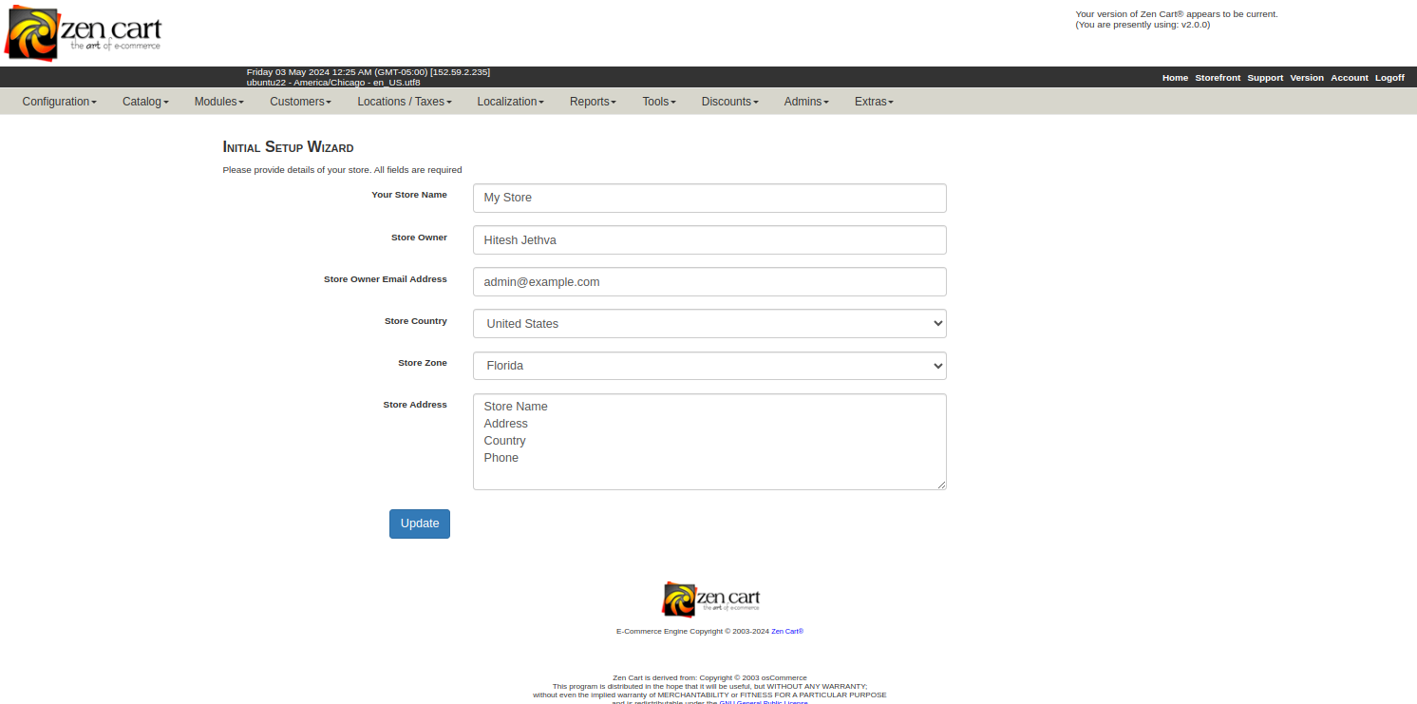The height and width of the screenshot is (704, 1417).
Task: Open the Reports menu
Action: pyautogui.click(x=593, y=102)
